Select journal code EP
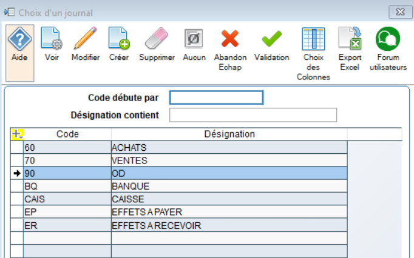Screen dimensions: 414x258 (x=67, y=212)
